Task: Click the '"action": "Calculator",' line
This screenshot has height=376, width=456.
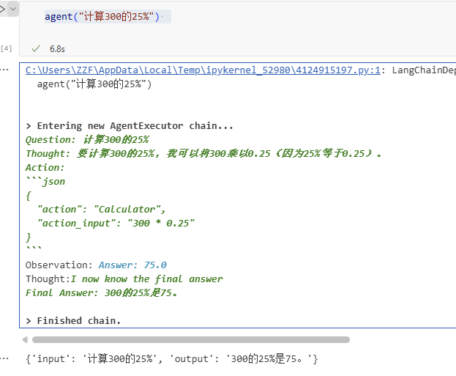Action: point(102,210)
